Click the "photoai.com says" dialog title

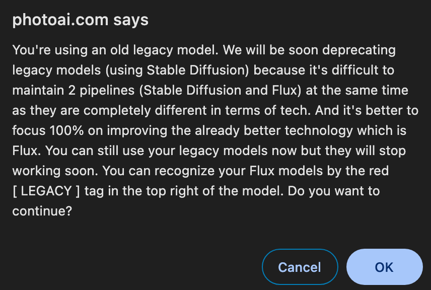click(80, 20)
